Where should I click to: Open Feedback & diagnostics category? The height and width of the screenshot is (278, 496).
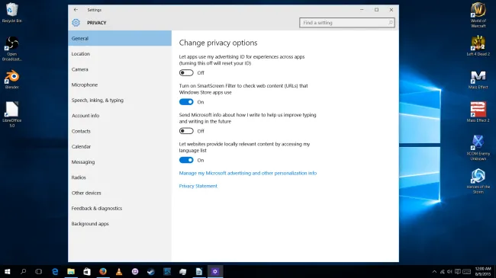[x=120, y=209]
